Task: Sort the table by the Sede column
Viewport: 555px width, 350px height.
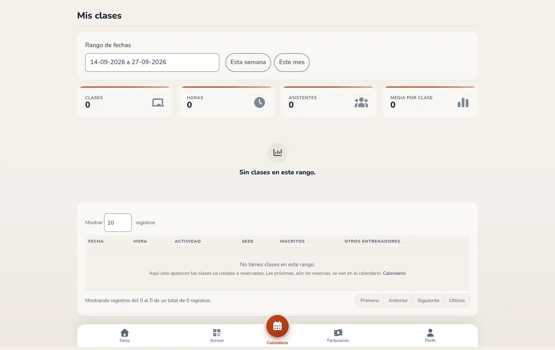Action: tap(248, 241)
